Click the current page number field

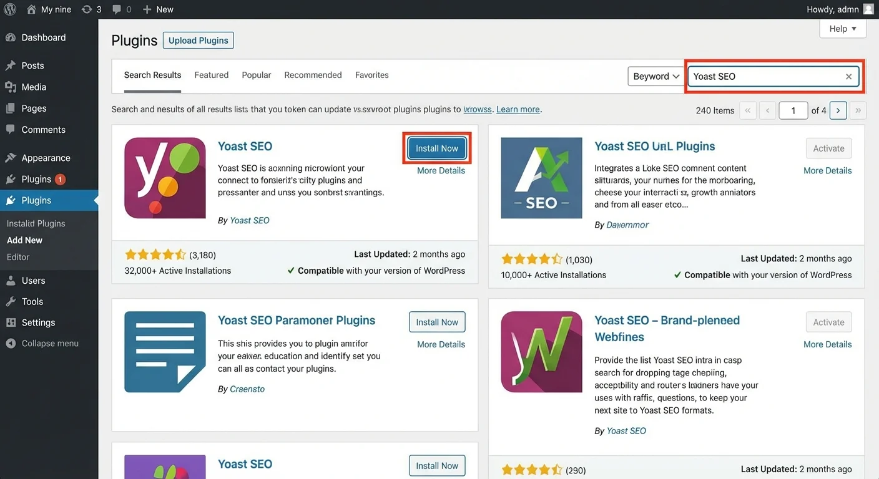click(x=793, y=110)
